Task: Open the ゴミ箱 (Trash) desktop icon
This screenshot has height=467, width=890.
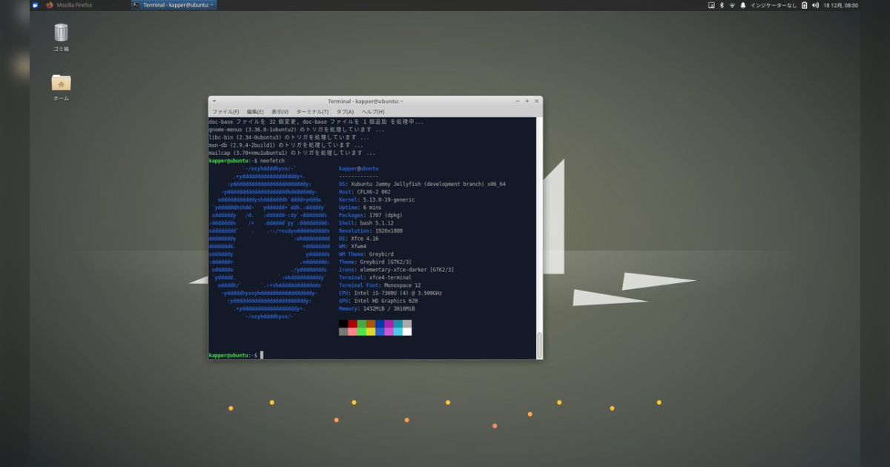Action: tap(60, 33)
